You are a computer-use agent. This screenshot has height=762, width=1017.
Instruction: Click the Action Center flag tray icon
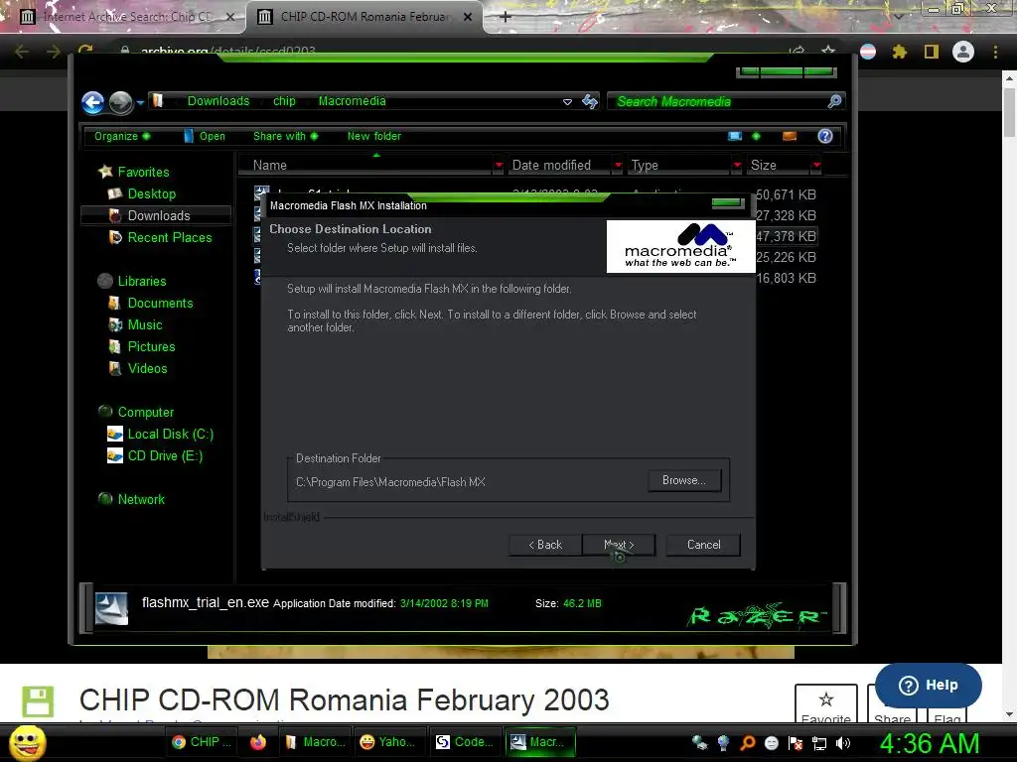point(796,743)
